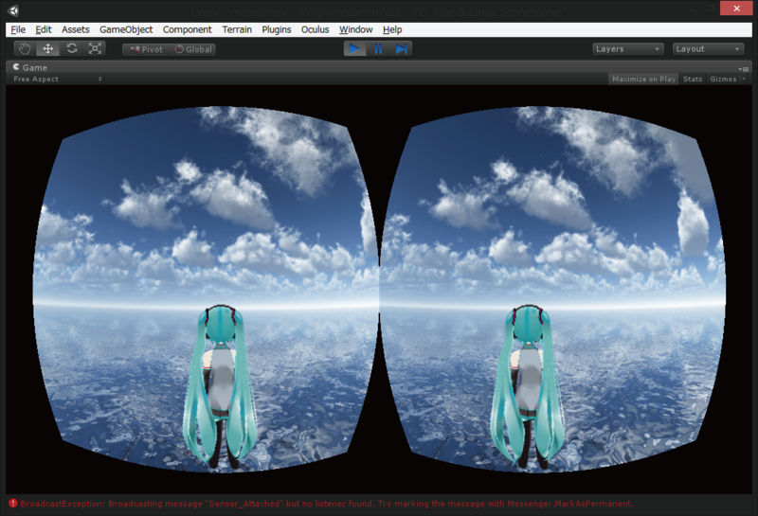This screenshot has height=516, width=758.
Task: Open the GameObject menu
Action: coord(126,29)
